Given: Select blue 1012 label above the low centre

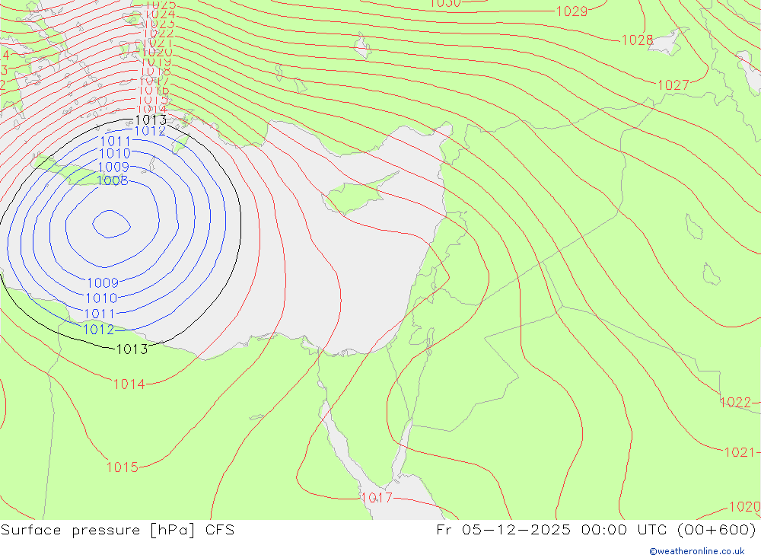Looking at the screenshot, I should click(150, 131).
